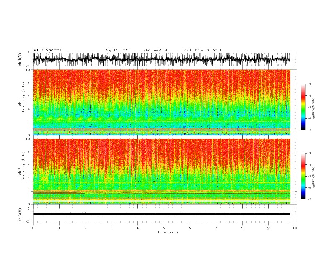
Task: Click the time axis tick label '9'
Action: click(x=268, y=228)
